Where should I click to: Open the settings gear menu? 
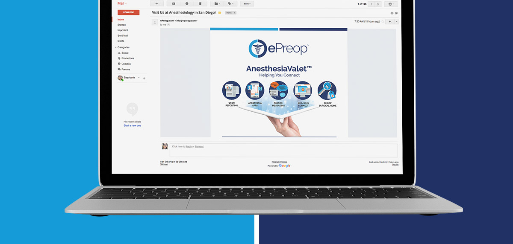point(390,4)
